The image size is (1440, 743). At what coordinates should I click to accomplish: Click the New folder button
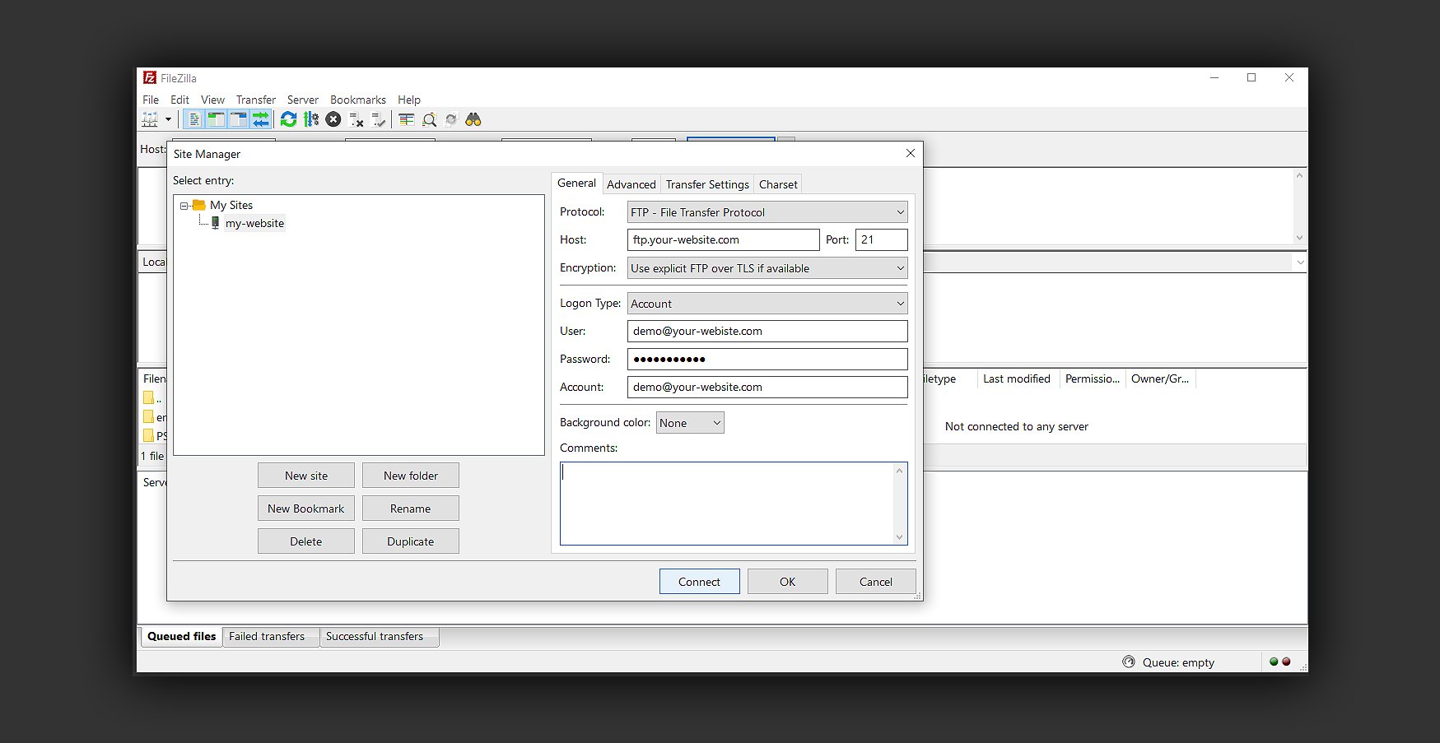point(411,476)
